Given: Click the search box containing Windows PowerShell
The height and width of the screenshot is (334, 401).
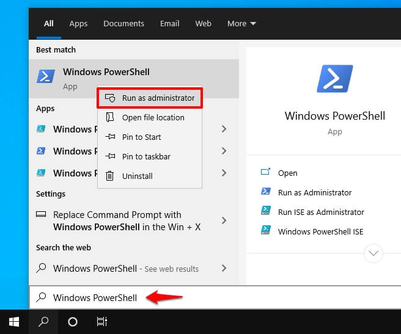Looking at the screenshot, I should tap(215, 297).
